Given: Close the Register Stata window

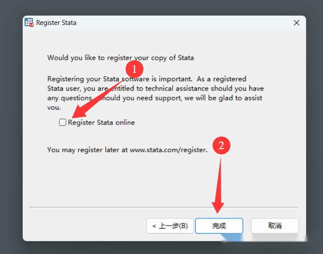Looking at the screenshot, I should point(297,23).
